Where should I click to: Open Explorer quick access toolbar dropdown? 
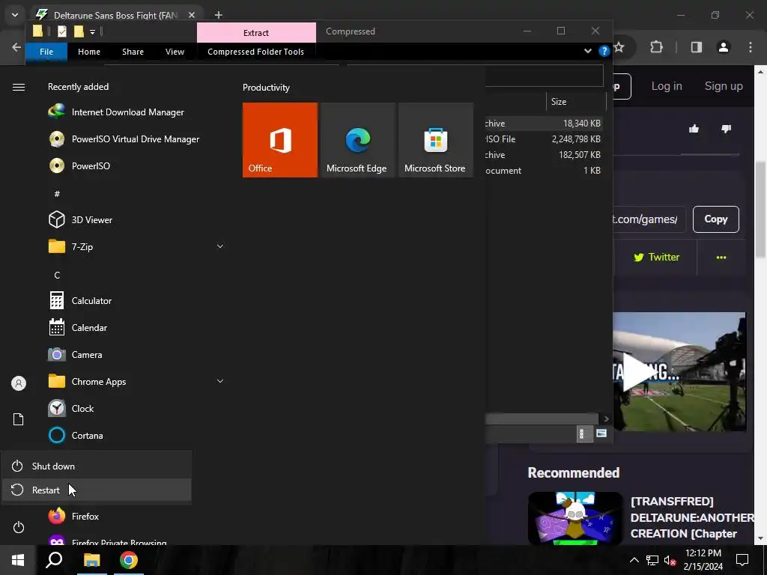click(92, 31)
